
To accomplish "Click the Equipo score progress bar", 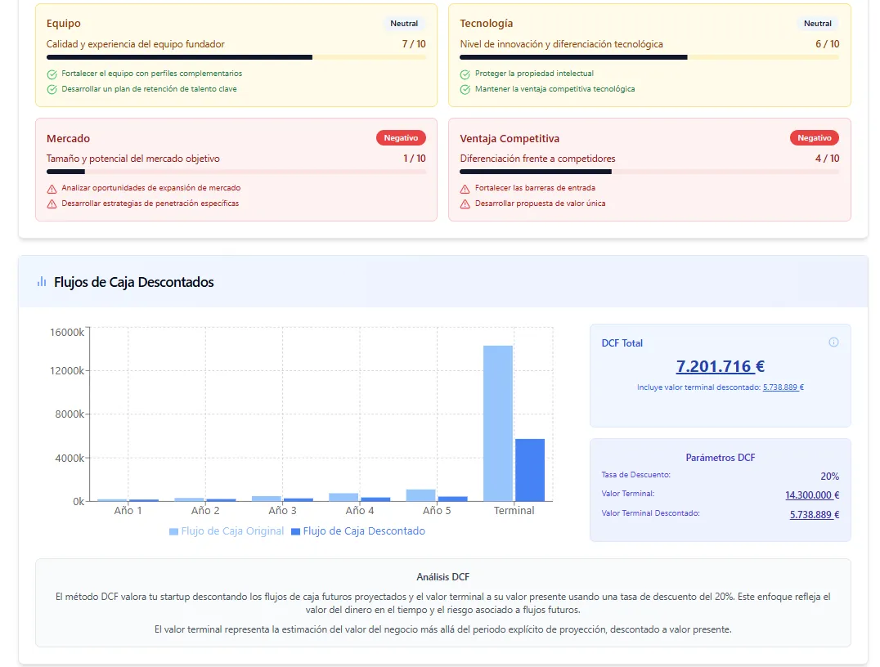I will 236,57.
